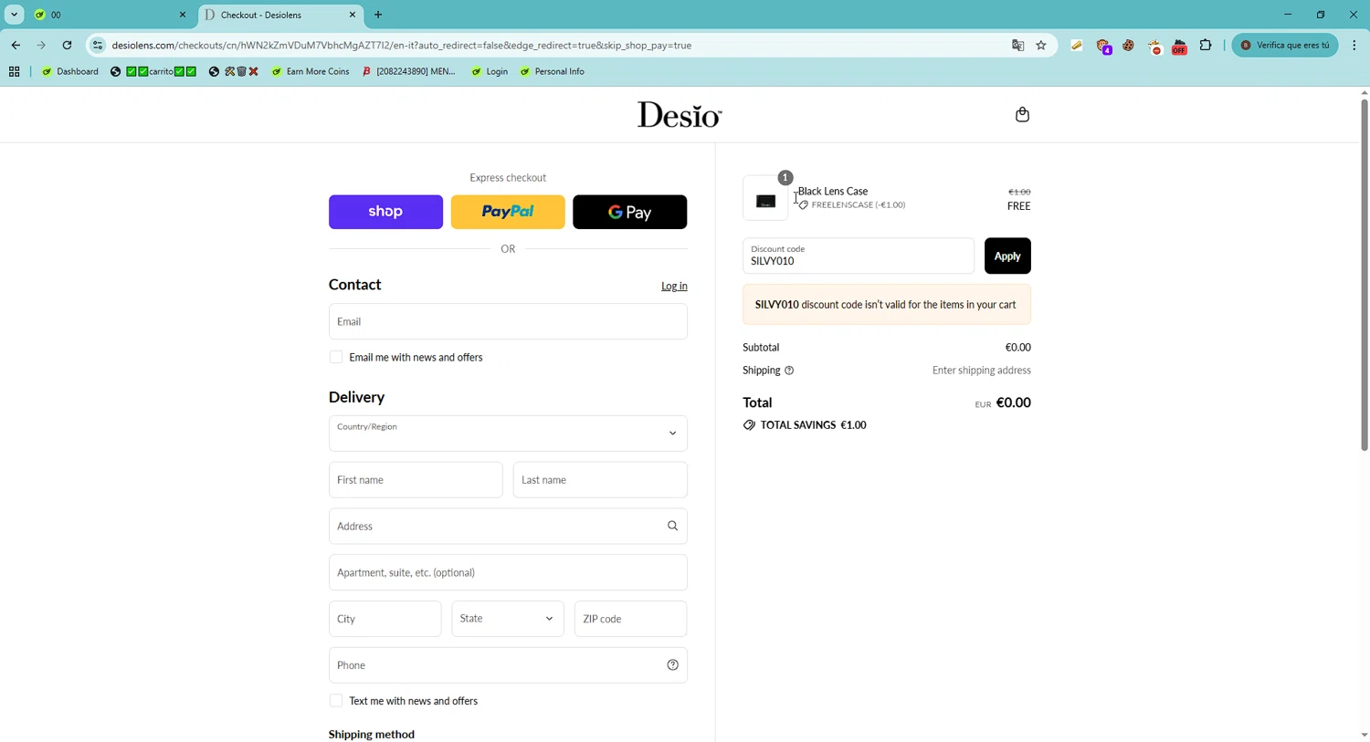Open the phone field help icon
The width and height of the screenshot is (1370, 742).
pos(672,665)
